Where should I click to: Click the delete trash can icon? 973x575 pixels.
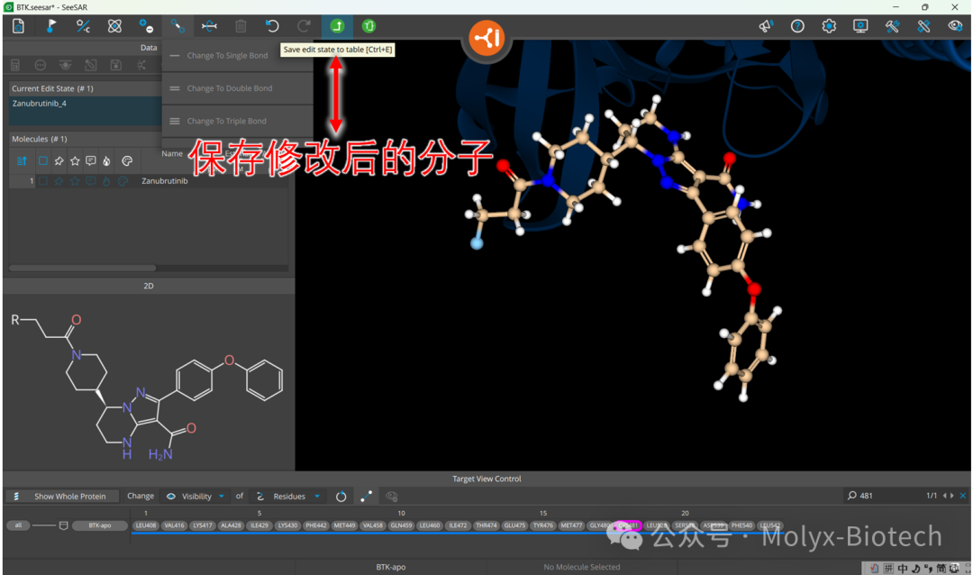click(241, 26)
